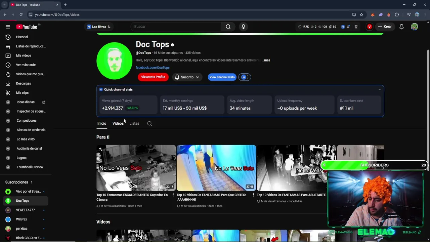430x242 pixels.
Task: Open Lo más visto in sidebar
Action: [26, 139]
